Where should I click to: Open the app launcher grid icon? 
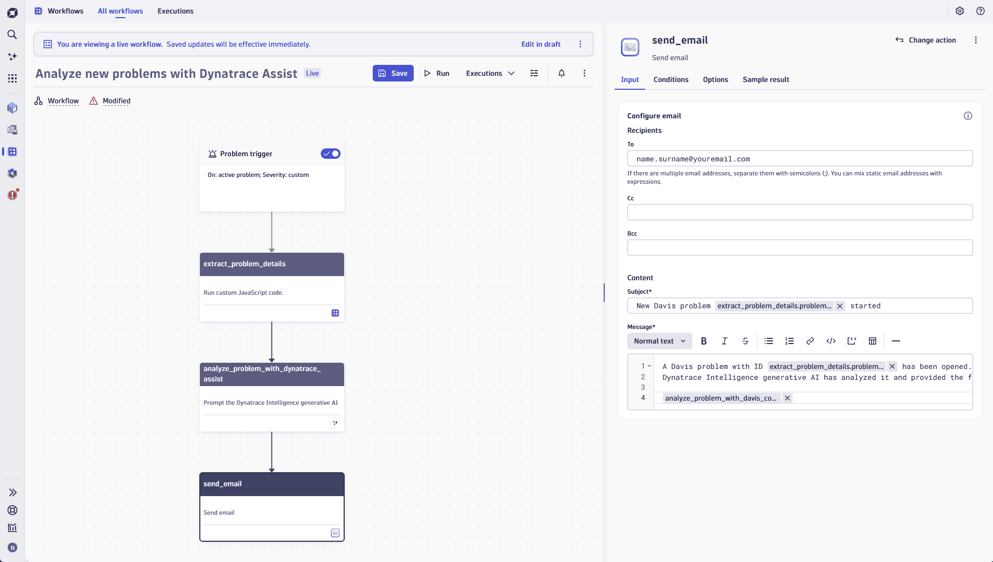(12, 78)
